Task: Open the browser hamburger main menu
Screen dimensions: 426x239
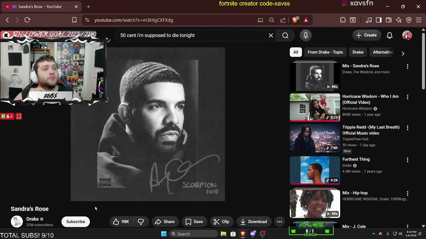Action: point(418,20)
